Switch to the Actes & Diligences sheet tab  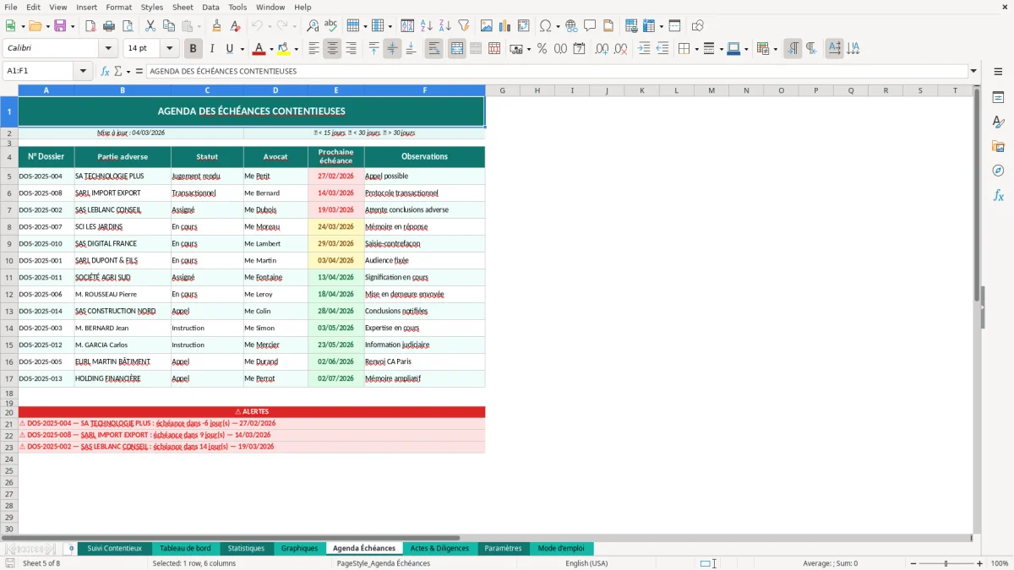pos(439,548)
